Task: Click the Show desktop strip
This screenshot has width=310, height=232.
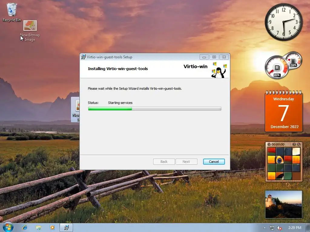Action: tap(308, 228)
